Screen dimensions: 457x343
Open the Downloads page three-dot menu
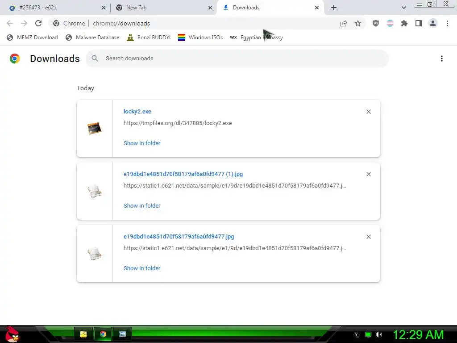(x=442, y=59)
